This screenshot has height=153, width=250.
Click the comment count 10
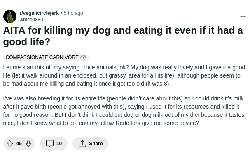click(x=59, y=144)
